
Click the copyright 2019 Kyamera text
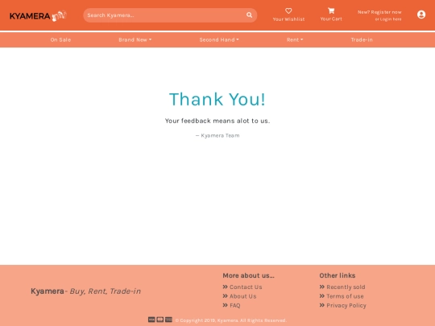[231, 320]
